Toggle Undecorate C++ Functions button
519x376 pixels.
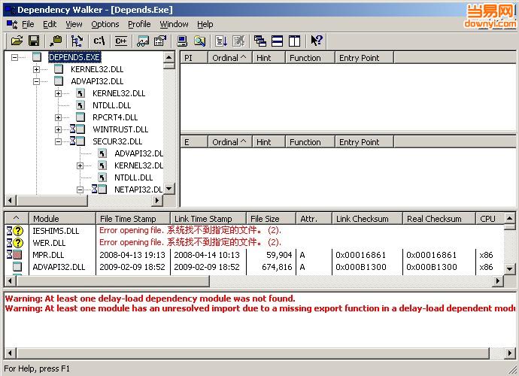[120, 41]
